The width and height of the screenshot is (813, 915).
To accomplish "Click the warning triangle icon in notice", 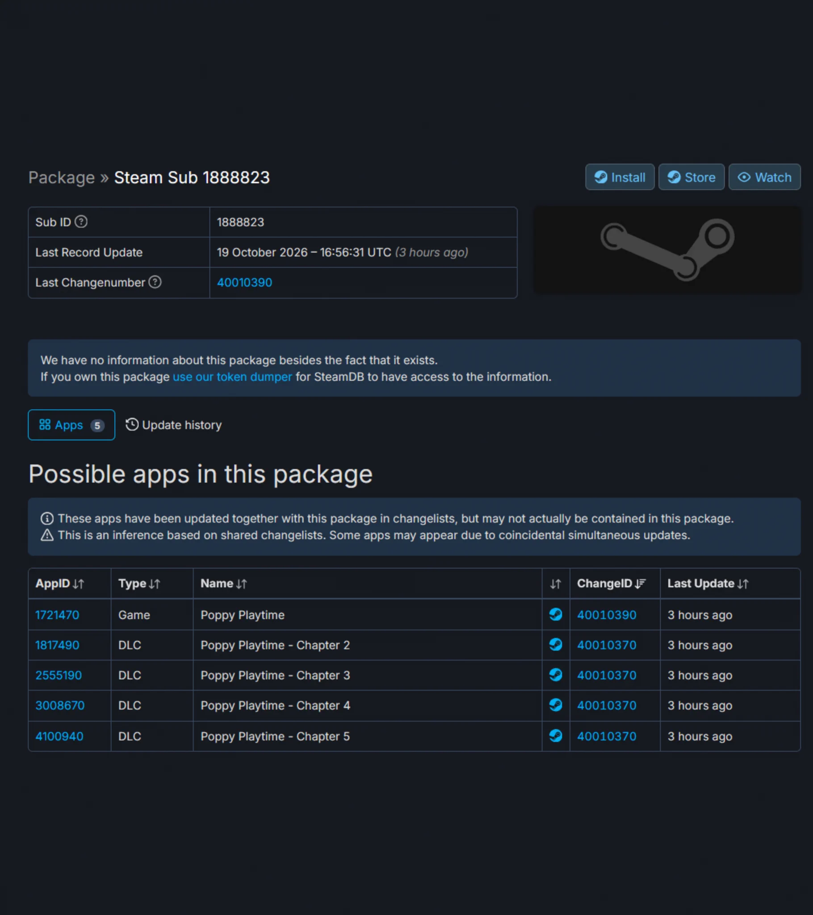I will point(47,535).
